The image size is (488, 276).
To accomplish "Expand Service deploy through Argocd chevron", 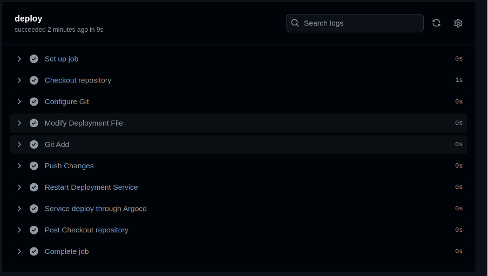I will click(x=19, y=209).
